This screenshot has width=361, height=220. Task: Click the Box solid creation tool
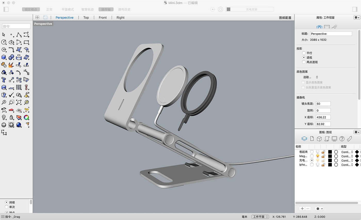(x=4, y=57)
